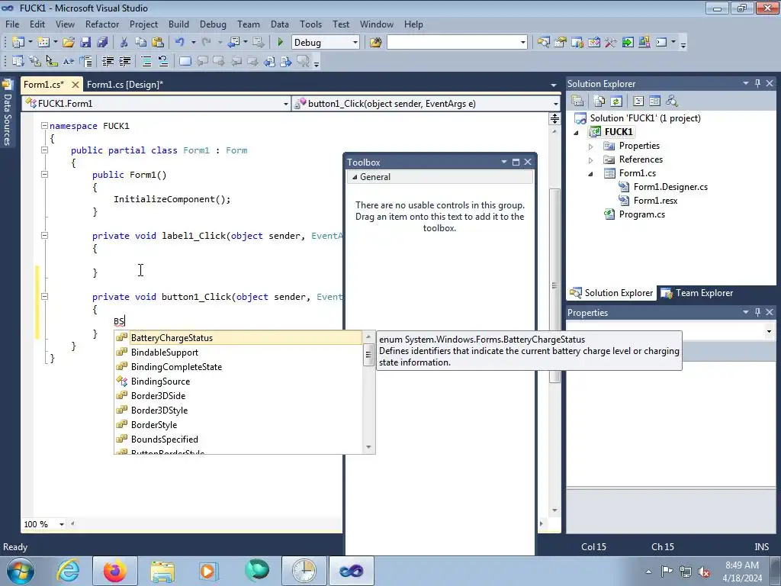781x586 pixels.
Task: Open Solution Explorer from toolbar icon
Action: 543,43
